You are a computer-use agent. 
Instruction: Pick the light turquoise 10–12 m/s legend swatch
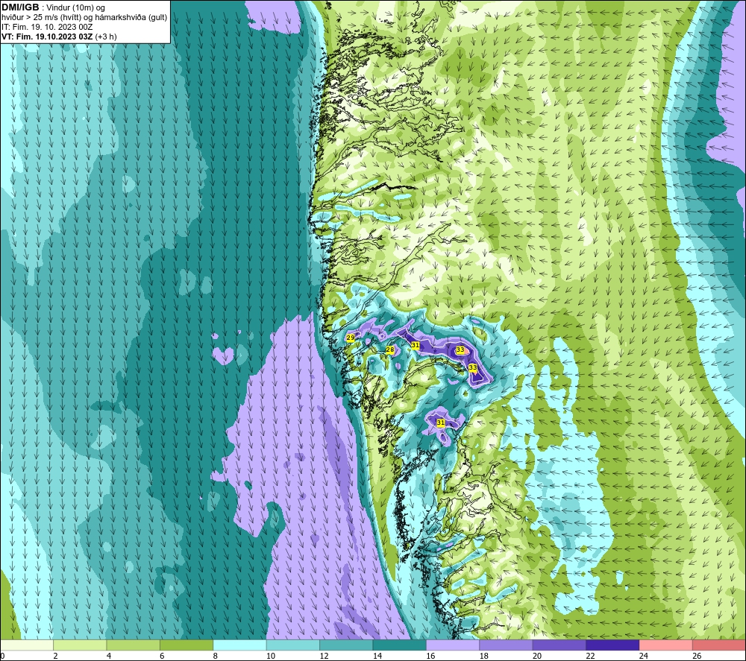pos(293,645)
